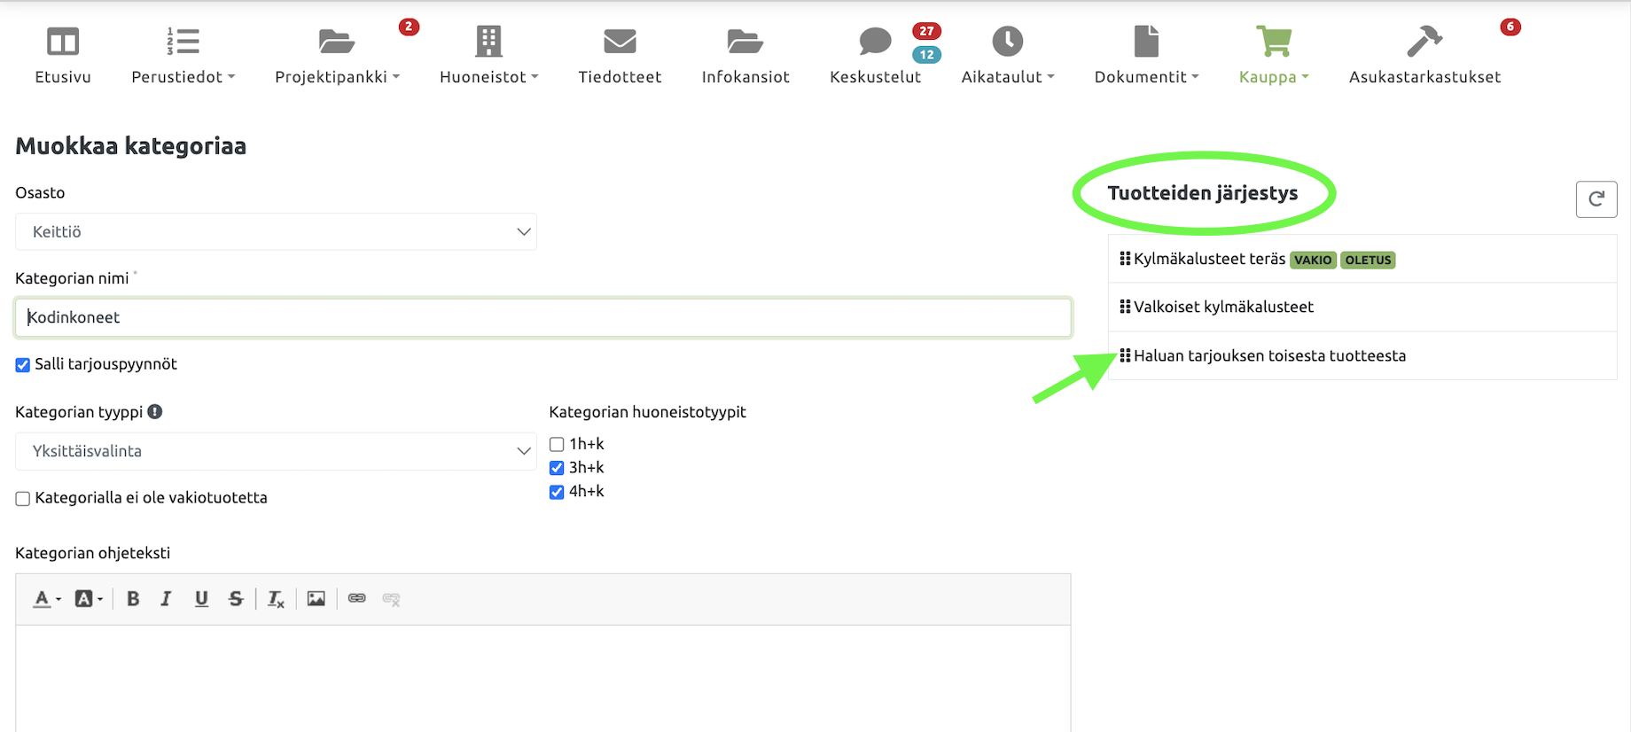This screenshot has width=1631, height=732.
Task: Uncheck Salli tarjouspyynnöt checkbox
Action: [x=23, y=365]
